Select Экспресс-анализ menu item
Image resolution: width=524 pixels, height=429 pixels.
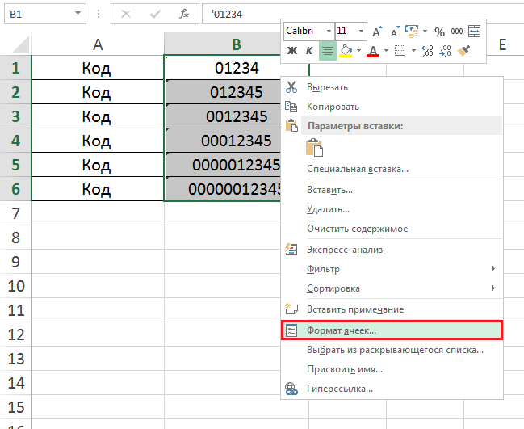[392, 250]
